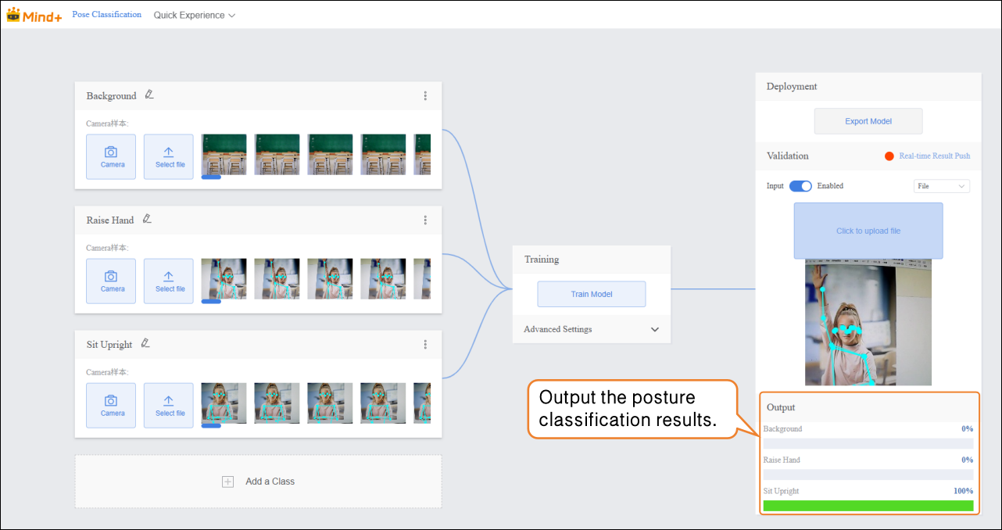The height and width of the screenshot is (530, 1002).
Task: Open the Quick Experience dropdown menu
Action: click(195, 16)
